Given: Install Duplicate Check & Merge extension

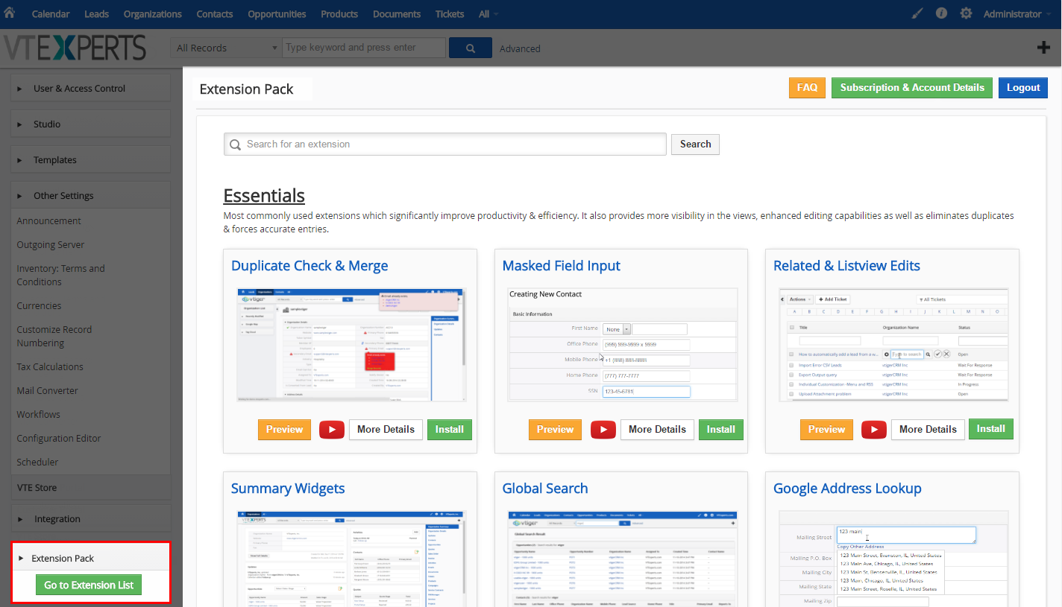Looking at the screenshot, I should point(450,430).
